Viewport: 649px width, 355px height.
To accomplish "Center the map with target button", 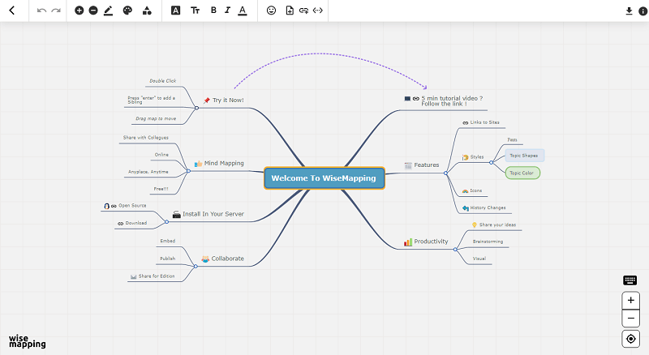I will pos(631,339).
